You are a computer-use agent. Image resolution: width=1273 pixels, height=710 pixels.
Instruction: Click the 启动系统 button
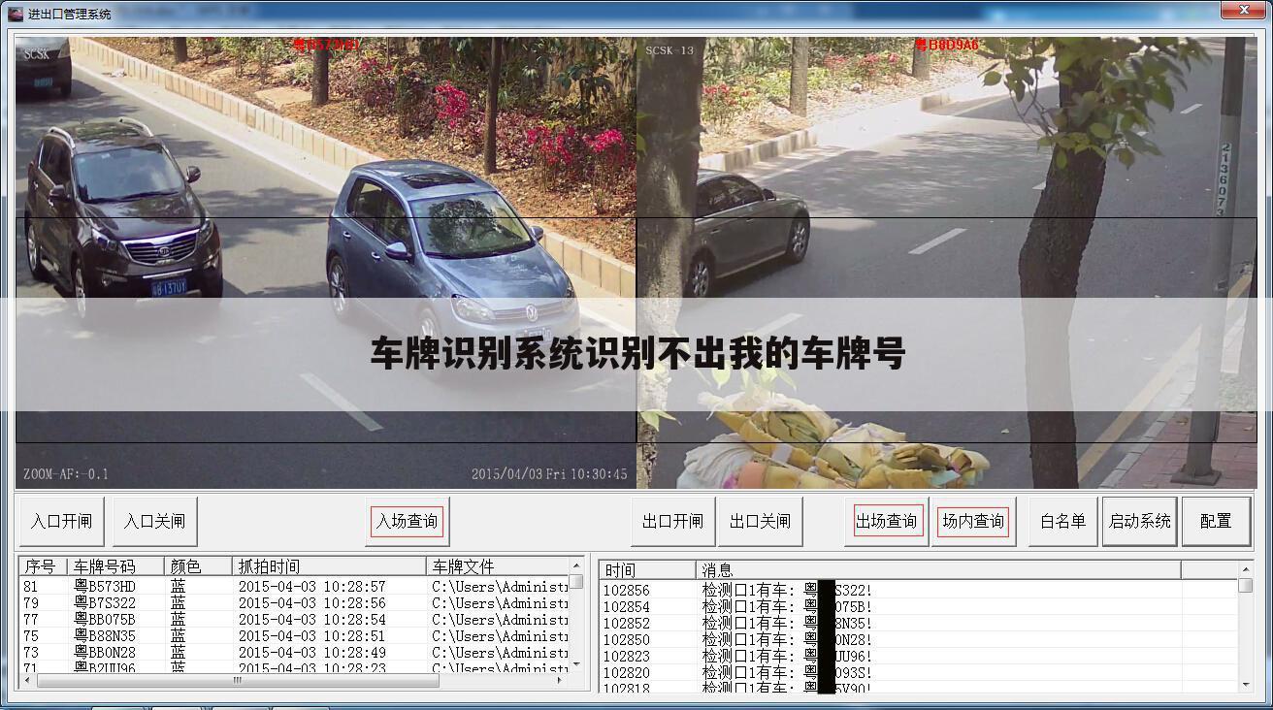[1139, 522]
